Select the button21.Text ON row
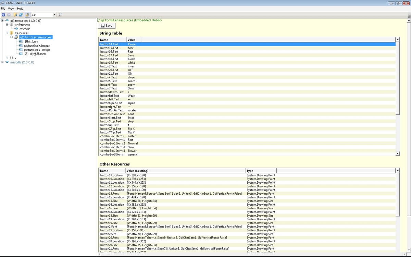Viewport: 411px width, 257px height. click(x=247, y=74)
